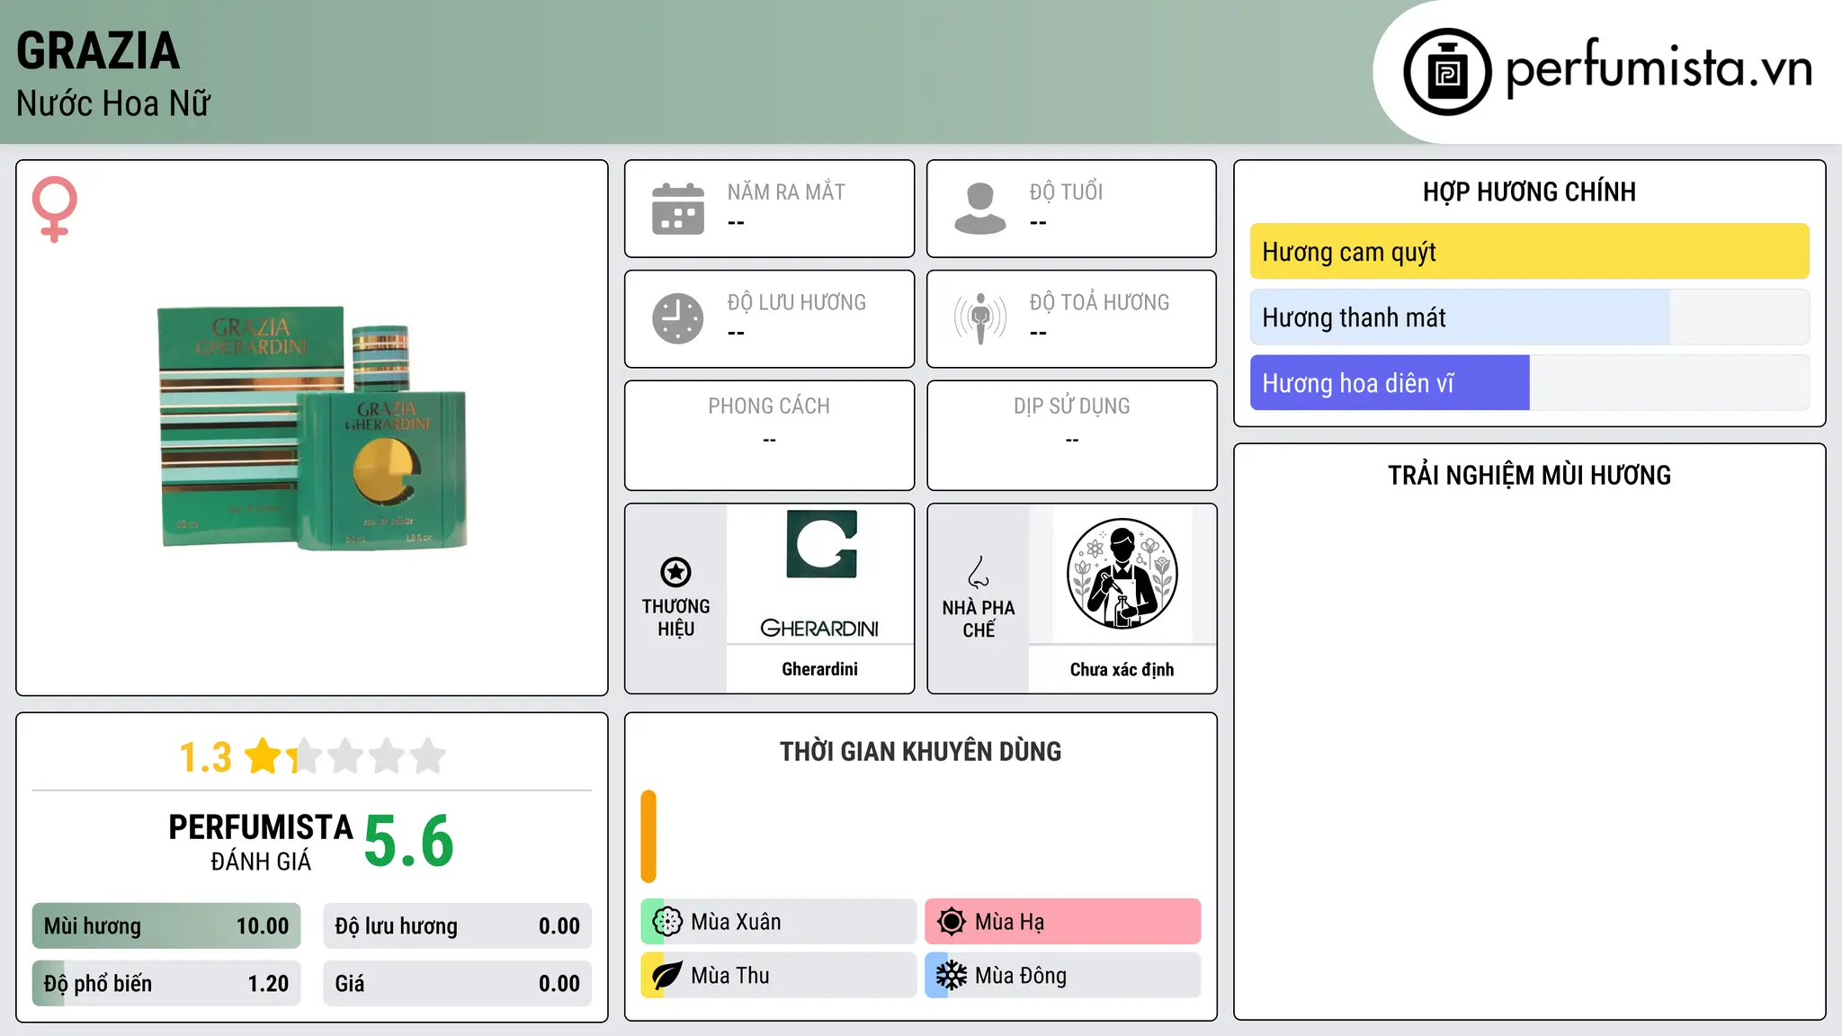Click the last gray rating star
The width and height of the screenshot is (1842, 1036).
tap(428, 756)
